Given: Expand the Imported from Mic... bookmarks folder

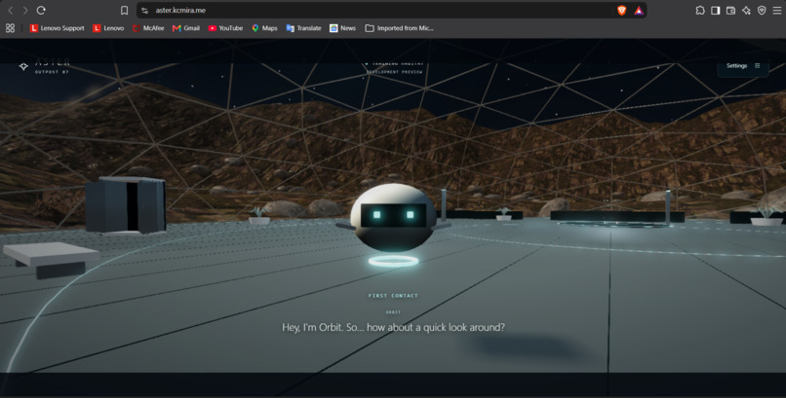Looking at the screenshot, I should tap(399, 28).
